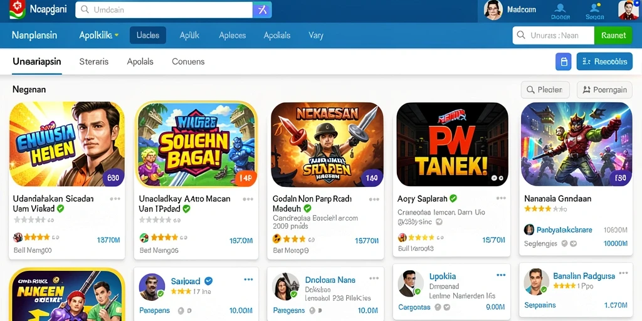This screenshot has height=321, width=642.
Task: Open three-dot menu on Sarjoad card
Action: point(248,279)
